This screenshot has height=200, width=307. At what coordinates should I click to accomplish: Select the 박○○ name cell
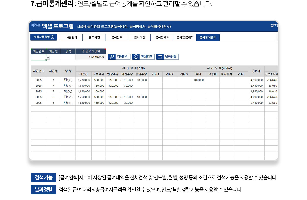point(68,91)
